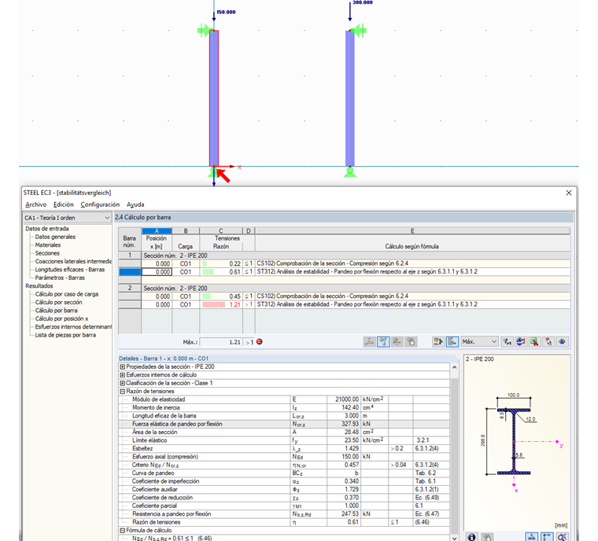Open the Configuración menu
This screenshot has width=598, height=541.
tap(100, 204)
